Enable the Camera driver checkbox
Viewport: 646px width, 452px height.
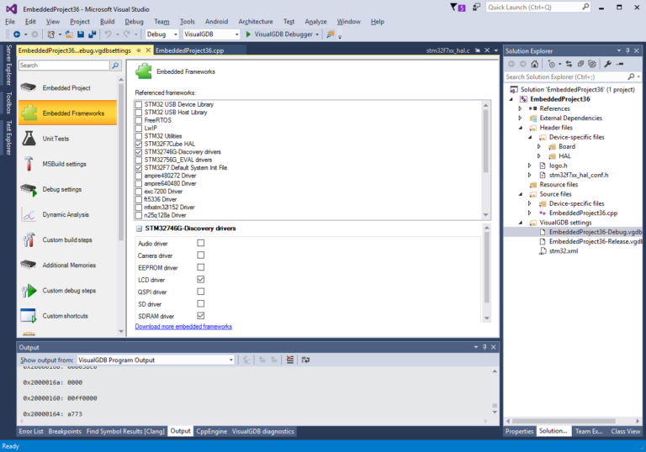[x=201, y=255]
